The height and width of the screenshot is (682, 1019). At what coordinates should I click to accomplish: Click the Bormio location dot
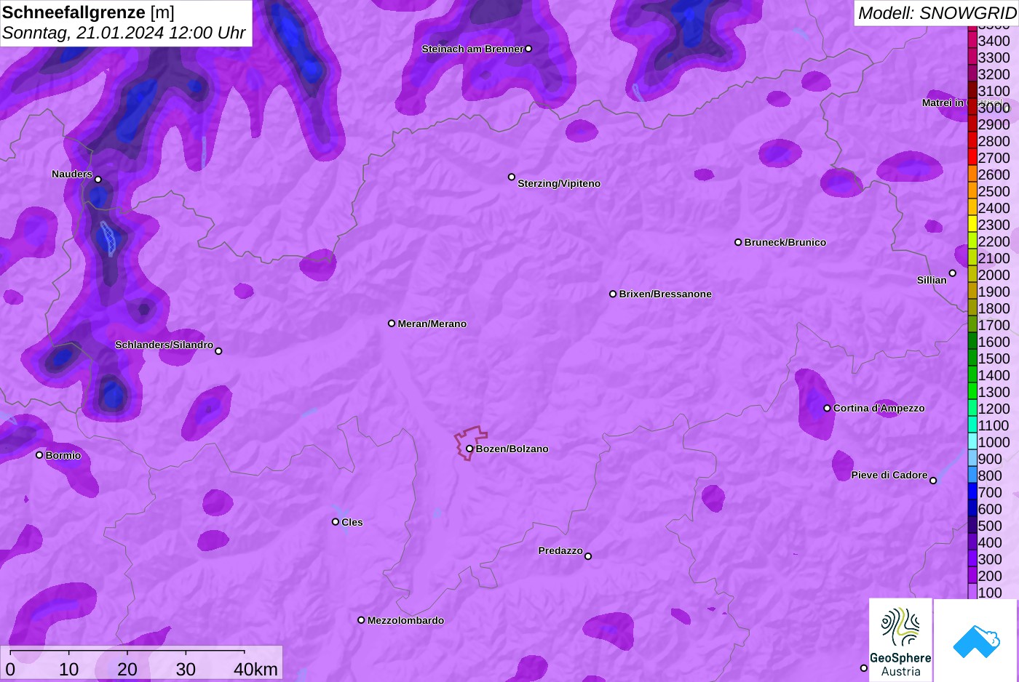(39, 455)
